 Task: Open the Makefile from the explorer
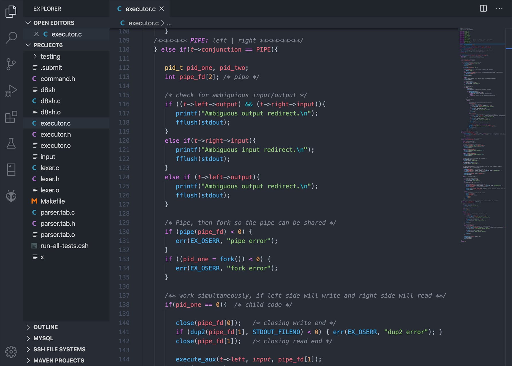tap(53, 201)
